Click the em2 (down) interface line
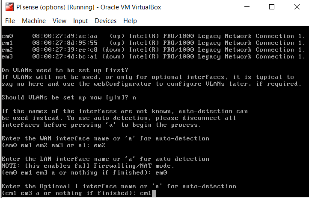Screen dimensions: 309x198 coord(153,49)
